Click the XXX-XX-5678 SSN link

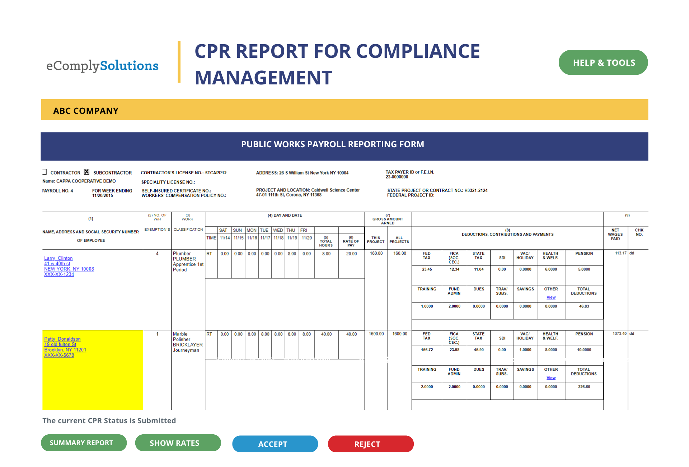coord(59,355)
